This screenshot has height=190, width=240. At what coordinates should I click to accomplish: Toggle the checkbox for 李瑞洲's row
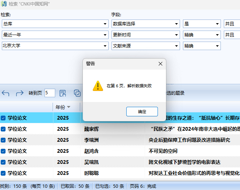[3, 140]
